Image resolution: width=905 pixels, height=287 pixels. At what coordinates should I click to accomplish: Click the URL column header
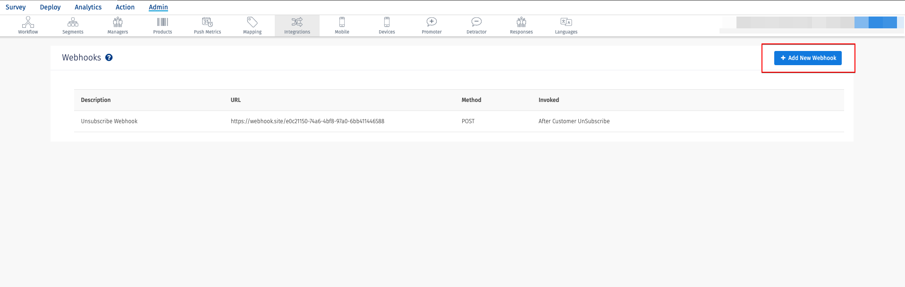point(236,100)
